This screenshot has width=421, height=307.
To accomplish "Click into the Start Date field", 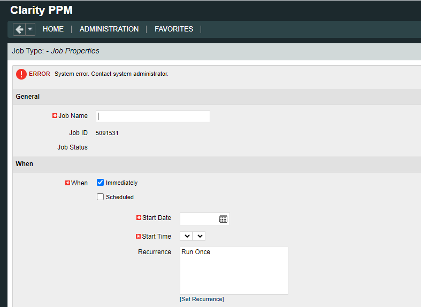I will 198,219.
